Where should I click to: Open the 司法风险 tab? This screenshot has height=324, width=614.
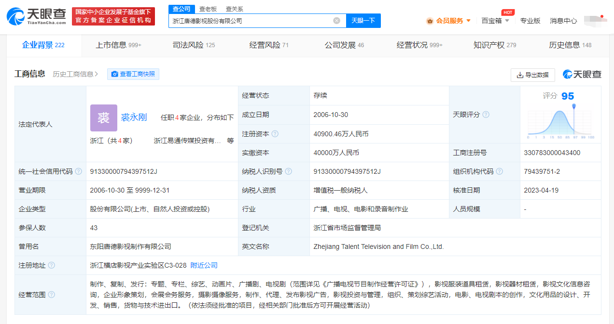(x=194, y=45)
